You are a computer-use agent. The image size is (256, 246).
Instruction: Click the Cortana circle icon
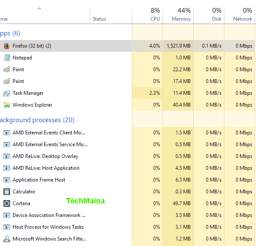tap(7, 203)
